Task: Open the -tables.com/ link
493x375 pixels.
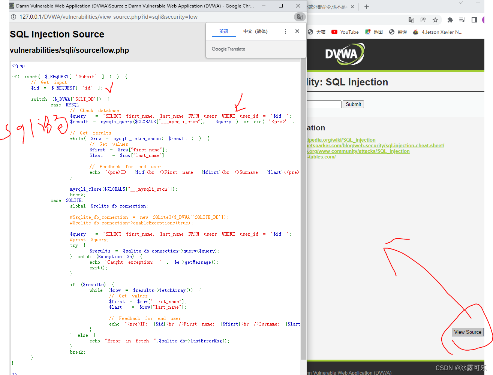Action: pos(321,157)
